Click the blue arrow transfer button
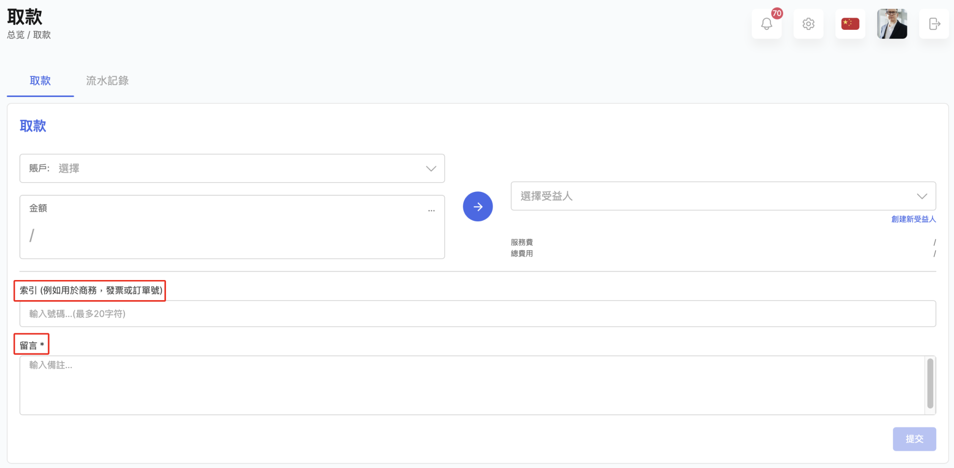954x468 pixels. [477, 206]
